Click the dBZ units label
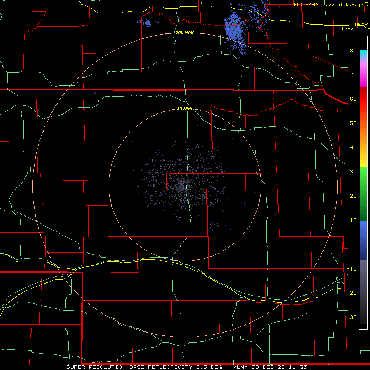Image resolution: width=370 pixels, height=370 pixels. [x=349, y=28]
